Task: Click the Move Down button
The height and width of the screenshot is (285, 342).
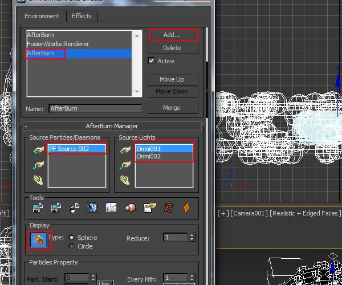Action: (173, 91)
